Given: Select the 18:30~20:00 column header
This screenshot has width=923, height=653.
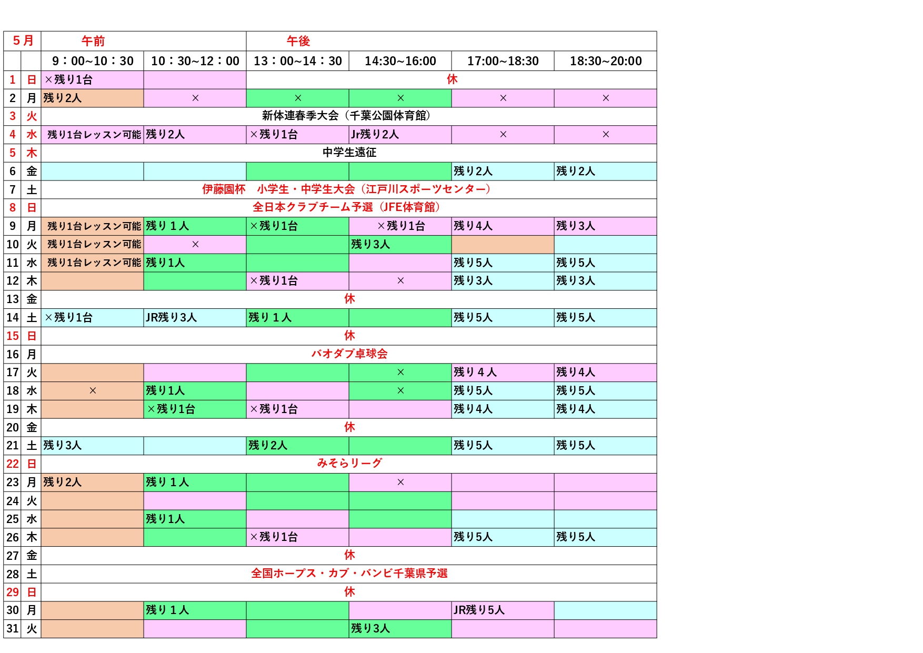Looking at the screenshot, I should tap(605, 61).
